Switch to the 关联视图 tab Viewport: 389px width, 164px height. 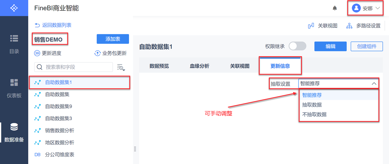pos(240,66)
